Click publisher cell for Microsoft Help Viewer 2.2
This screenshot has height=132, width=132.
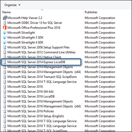pos(100,18)
